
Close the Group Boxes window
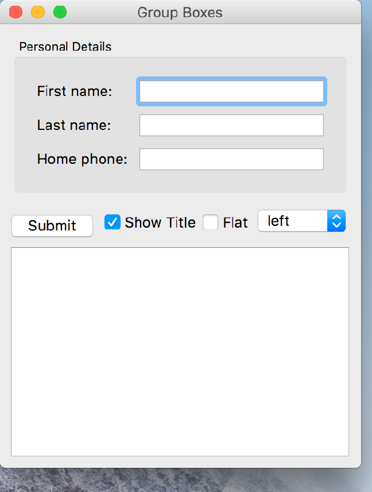[x=16, y=12]
